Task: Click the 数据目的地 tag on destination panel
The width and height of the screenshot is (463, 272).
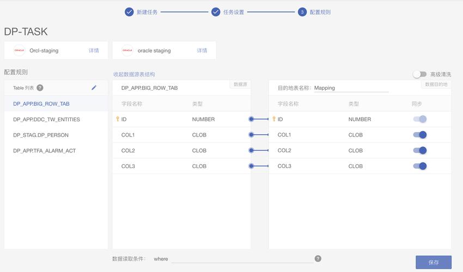Action: pyautogui.click(x=436, y=84)
